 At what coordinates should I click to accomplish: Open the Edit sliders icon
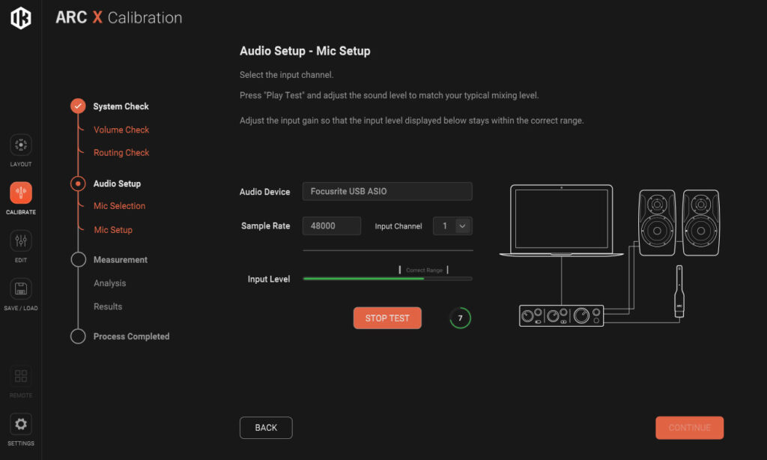(21, 240)
